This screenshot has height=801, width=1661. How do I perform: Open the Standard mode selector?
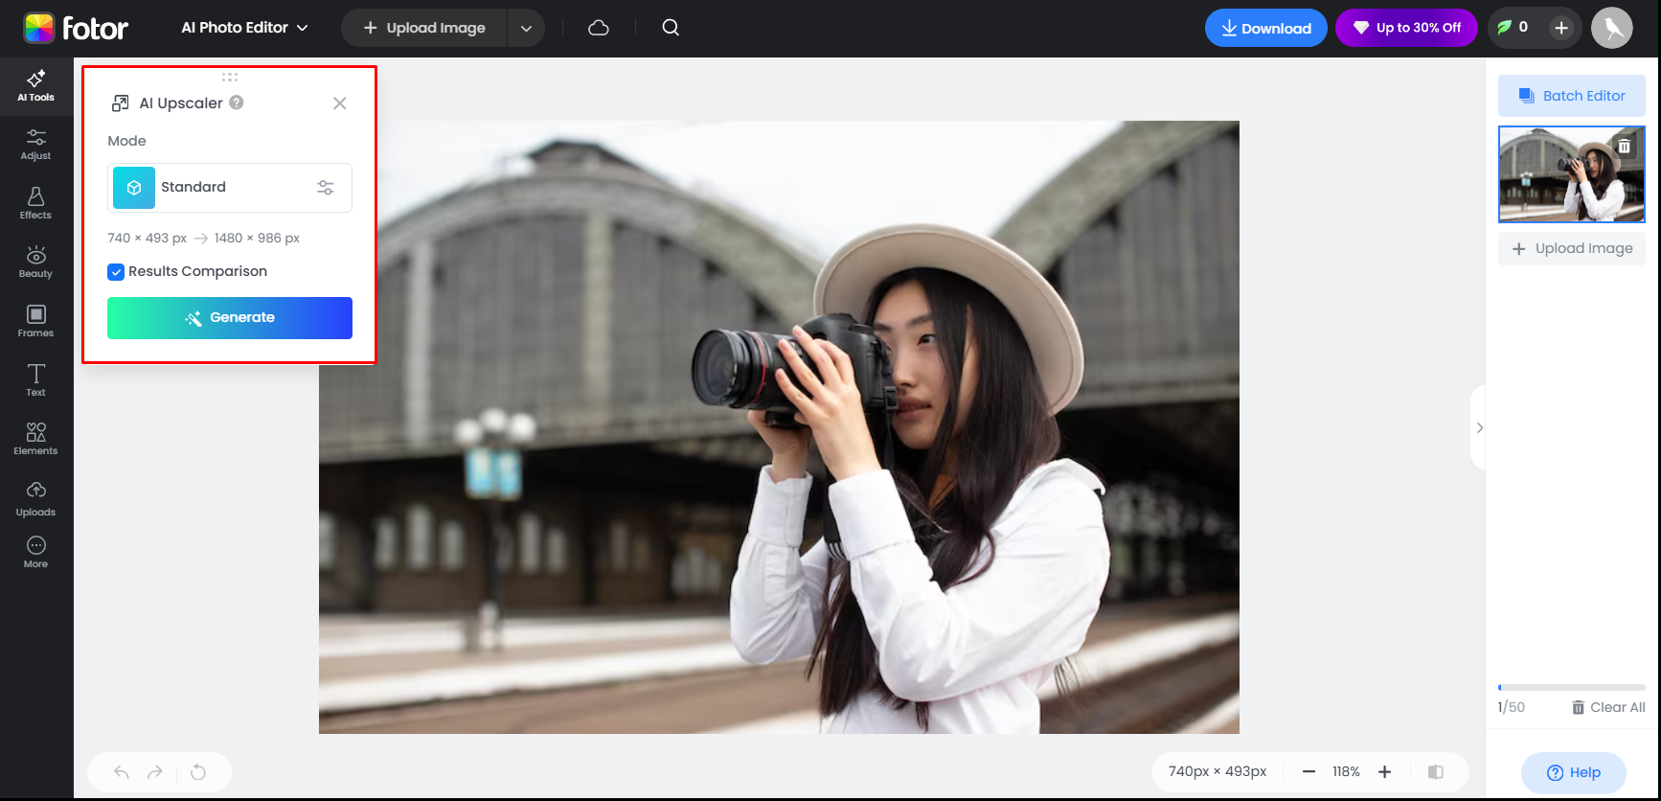point(230,188)
